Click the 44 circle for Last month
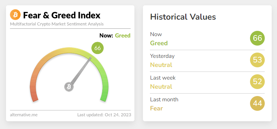 pos(257,103)
